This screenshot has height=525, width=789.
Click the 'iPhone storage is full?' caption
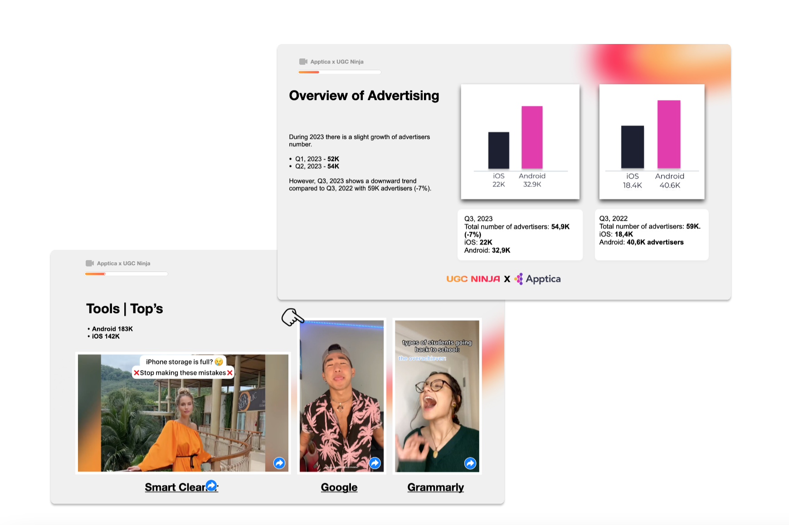tap(183, 362)
